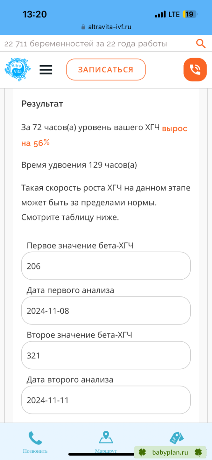Tap the Маршрут map pin icon
The image size is (212, 460).
pos(106,437)
